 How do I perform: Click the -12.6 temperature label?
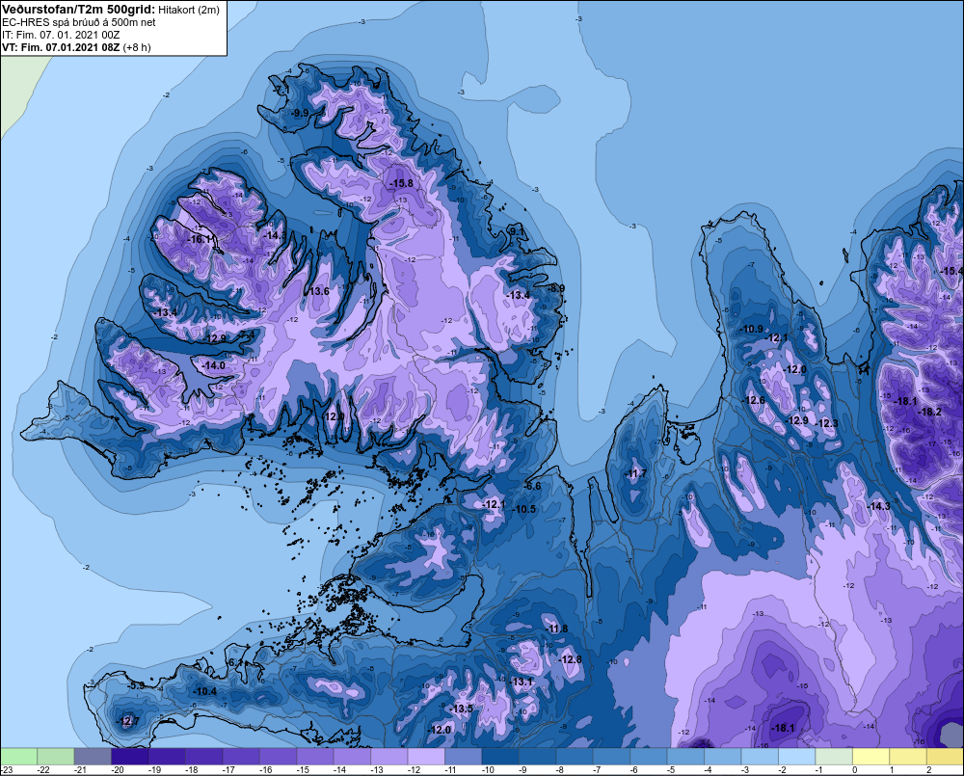click(x=755, y=400)
